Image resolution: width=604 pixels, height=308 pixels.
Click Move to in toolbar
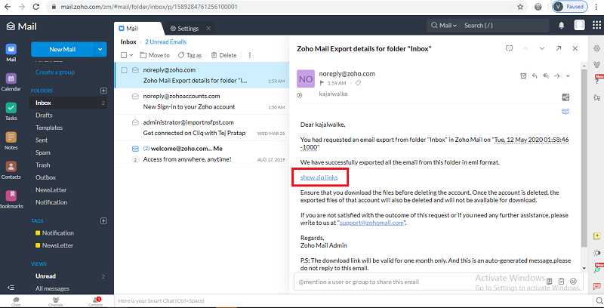pos(155,55)
